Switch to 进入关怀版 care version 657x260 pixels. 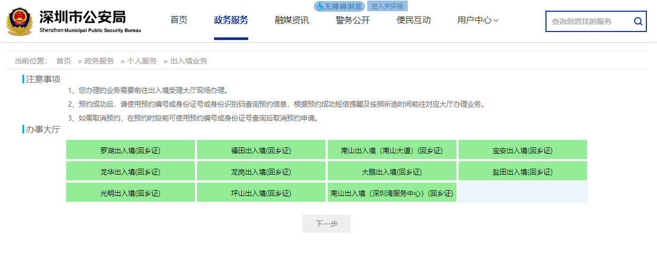387,6
